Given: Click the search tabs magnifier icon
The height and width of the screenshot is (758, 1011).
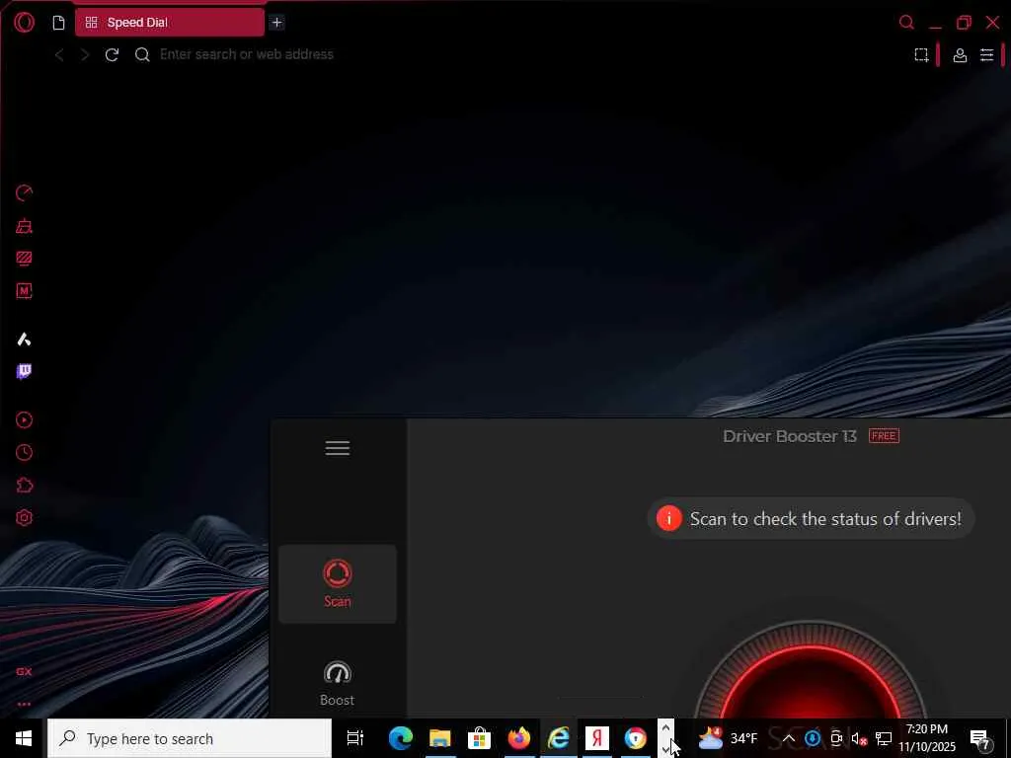Looking at the screenshot, I should (906, 23).
